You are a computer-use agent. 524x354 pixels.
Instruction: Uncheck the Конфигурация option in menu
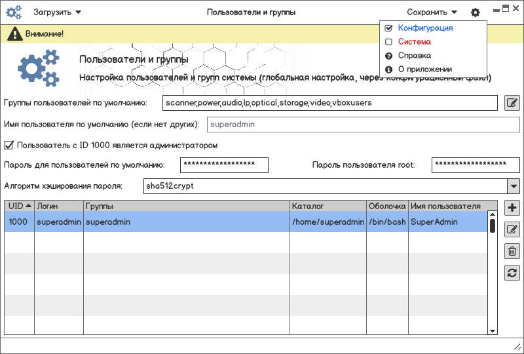(x=389, y=28)
